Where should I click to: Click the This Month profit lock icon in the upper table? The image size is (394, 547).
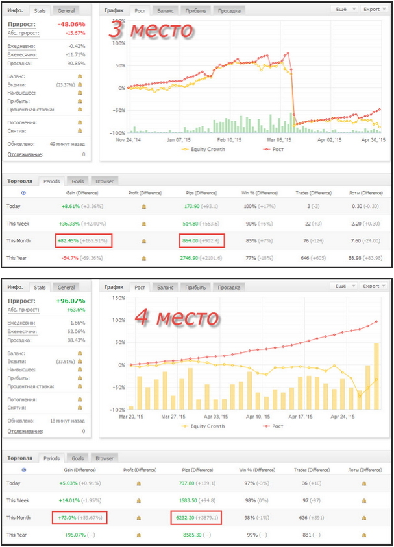(143, 240)
